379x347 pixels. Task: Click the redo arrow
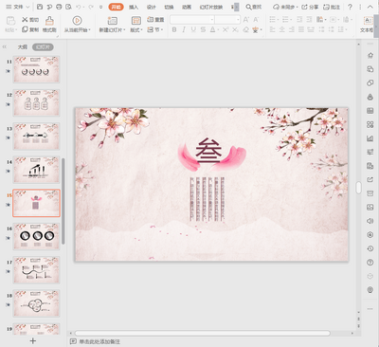tap(91, 7)
